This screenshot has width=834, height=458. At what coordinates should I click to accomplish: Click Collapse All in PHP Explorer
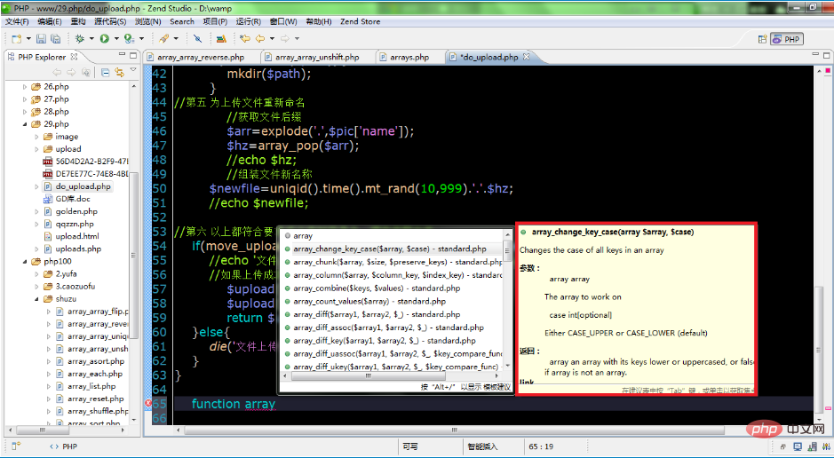[x=105, y=73]
